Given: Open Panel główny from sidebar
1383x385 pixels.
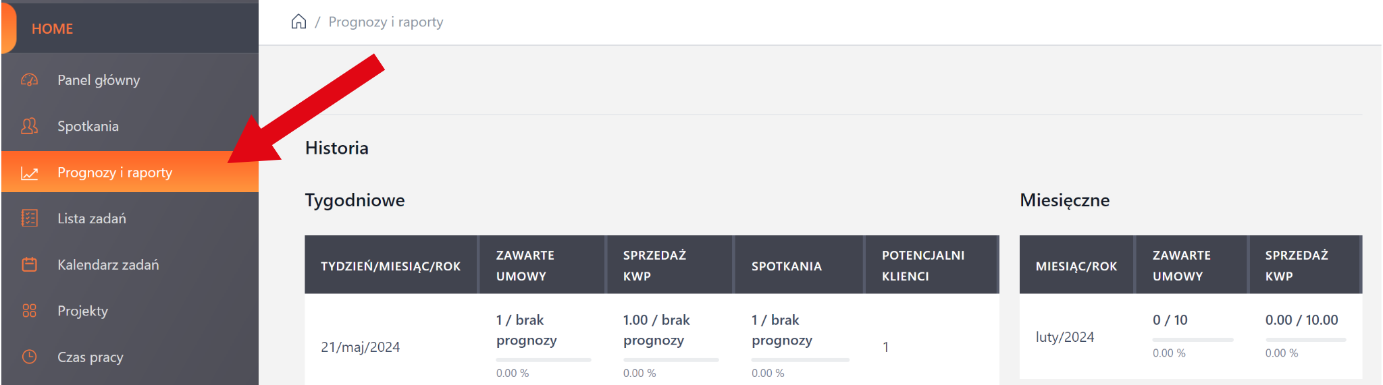Looking at the screenshot, I should pos(99,80).
